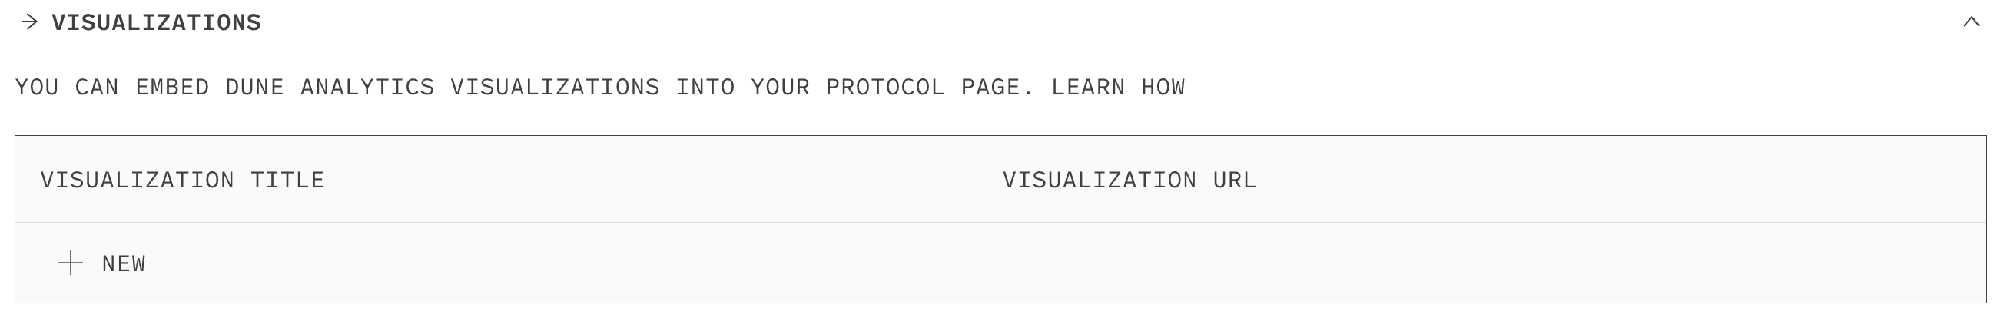The width and height of the screenshot is (2007, 318).
Task: Click the Dune Analytics embed description text
Action: click(600, 88)
